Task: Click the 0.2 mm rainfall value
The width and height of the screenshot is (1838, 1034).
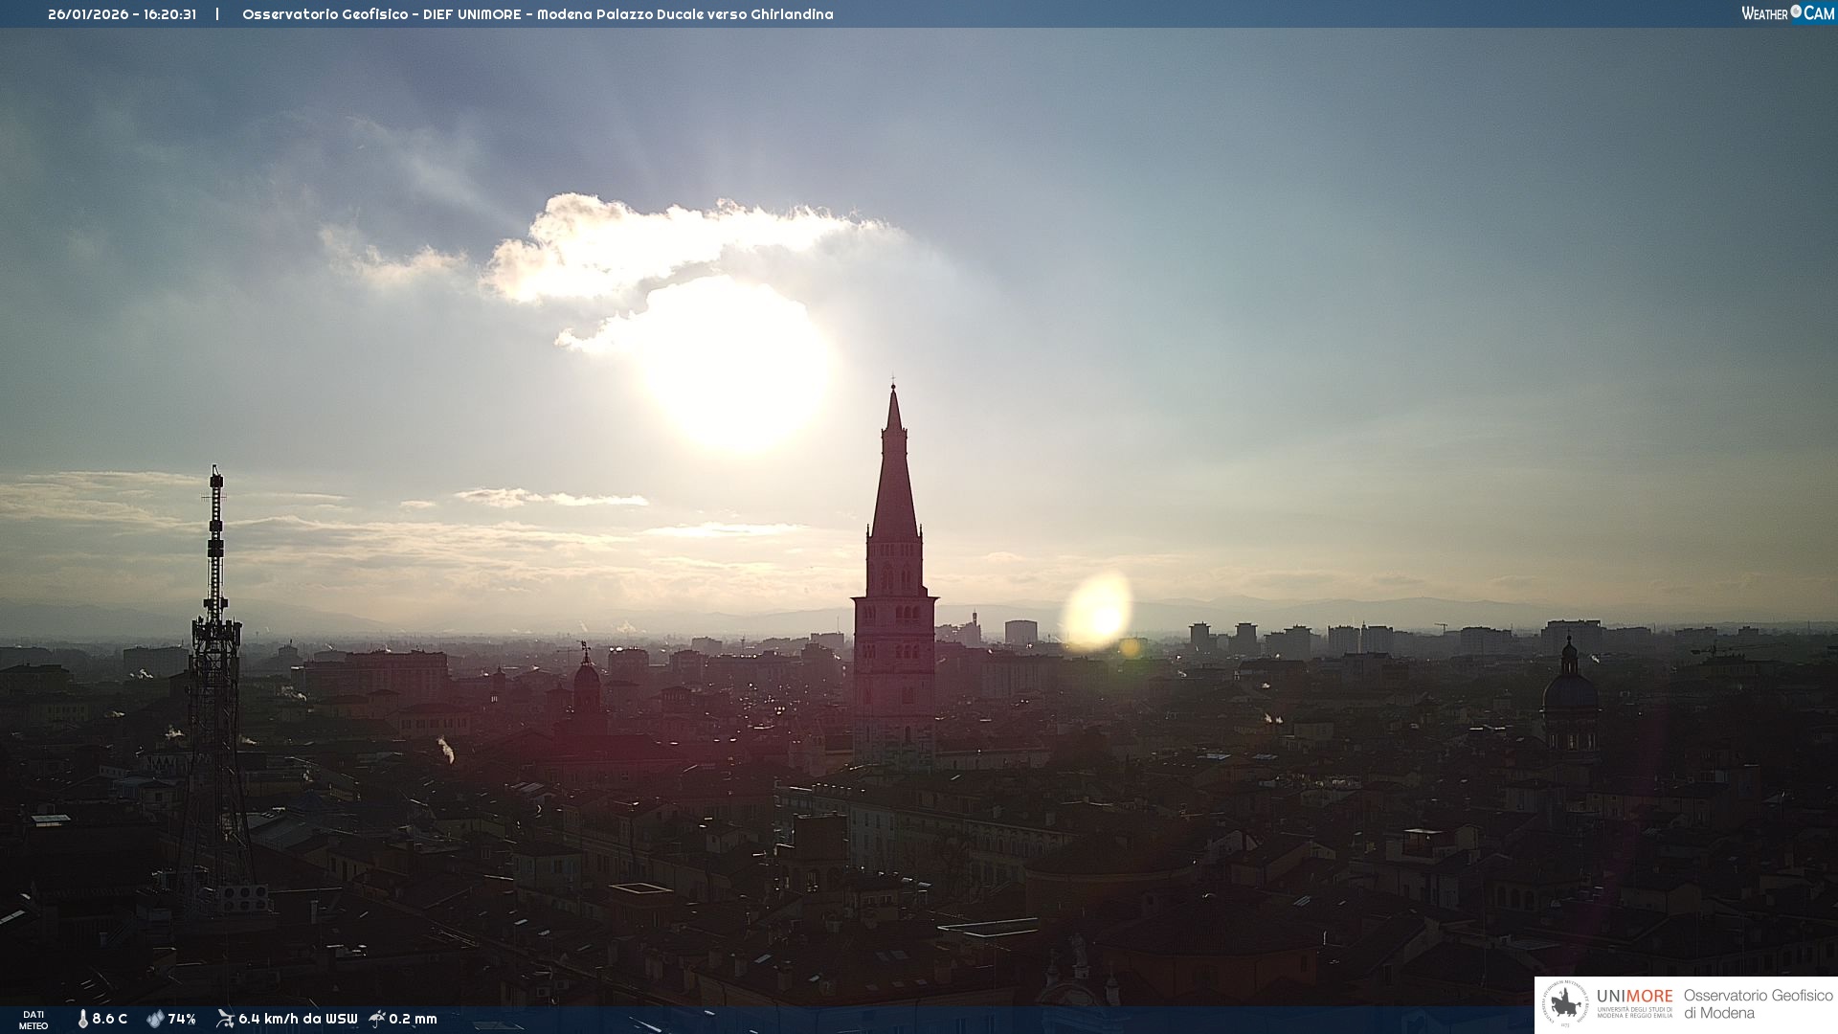Action: point(413,1019)
